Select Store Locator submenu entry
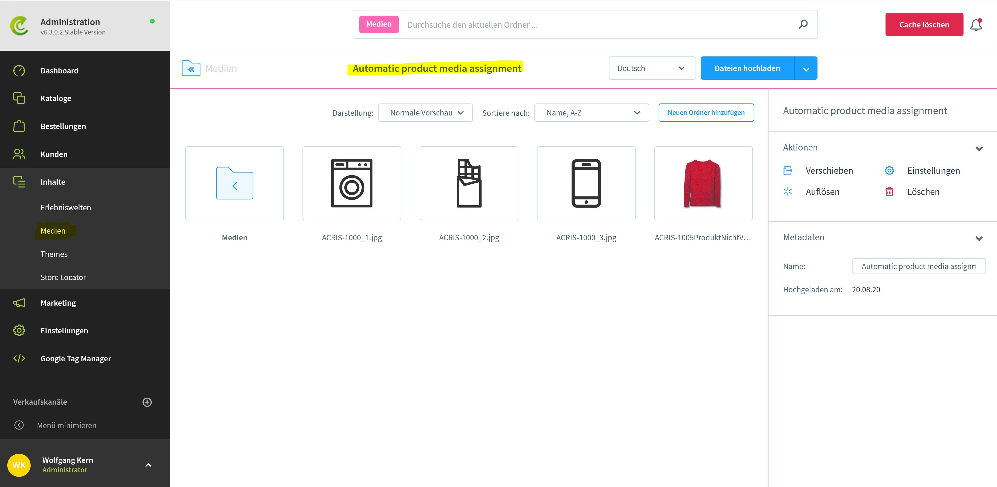 click(63, 277)
